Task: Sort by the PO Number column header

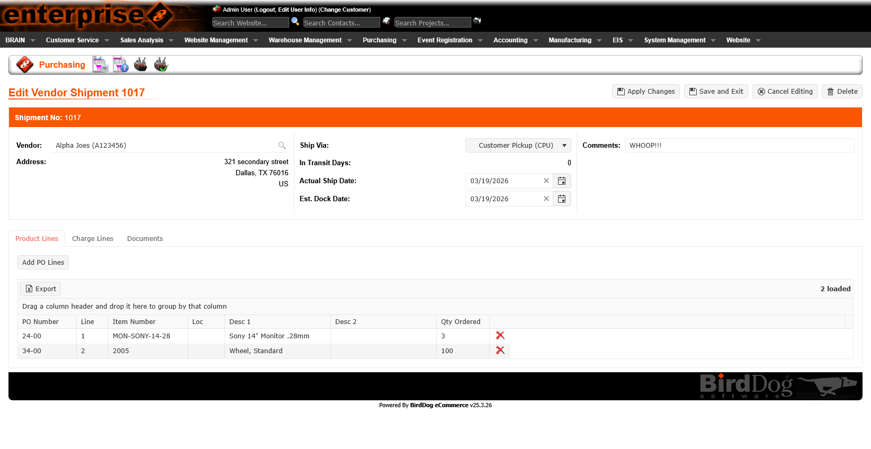Action: (47, 322)
